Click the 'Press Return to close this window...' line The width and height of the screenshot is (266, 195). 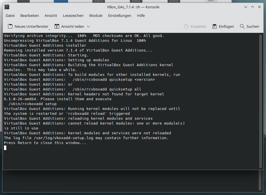point(45,143)
